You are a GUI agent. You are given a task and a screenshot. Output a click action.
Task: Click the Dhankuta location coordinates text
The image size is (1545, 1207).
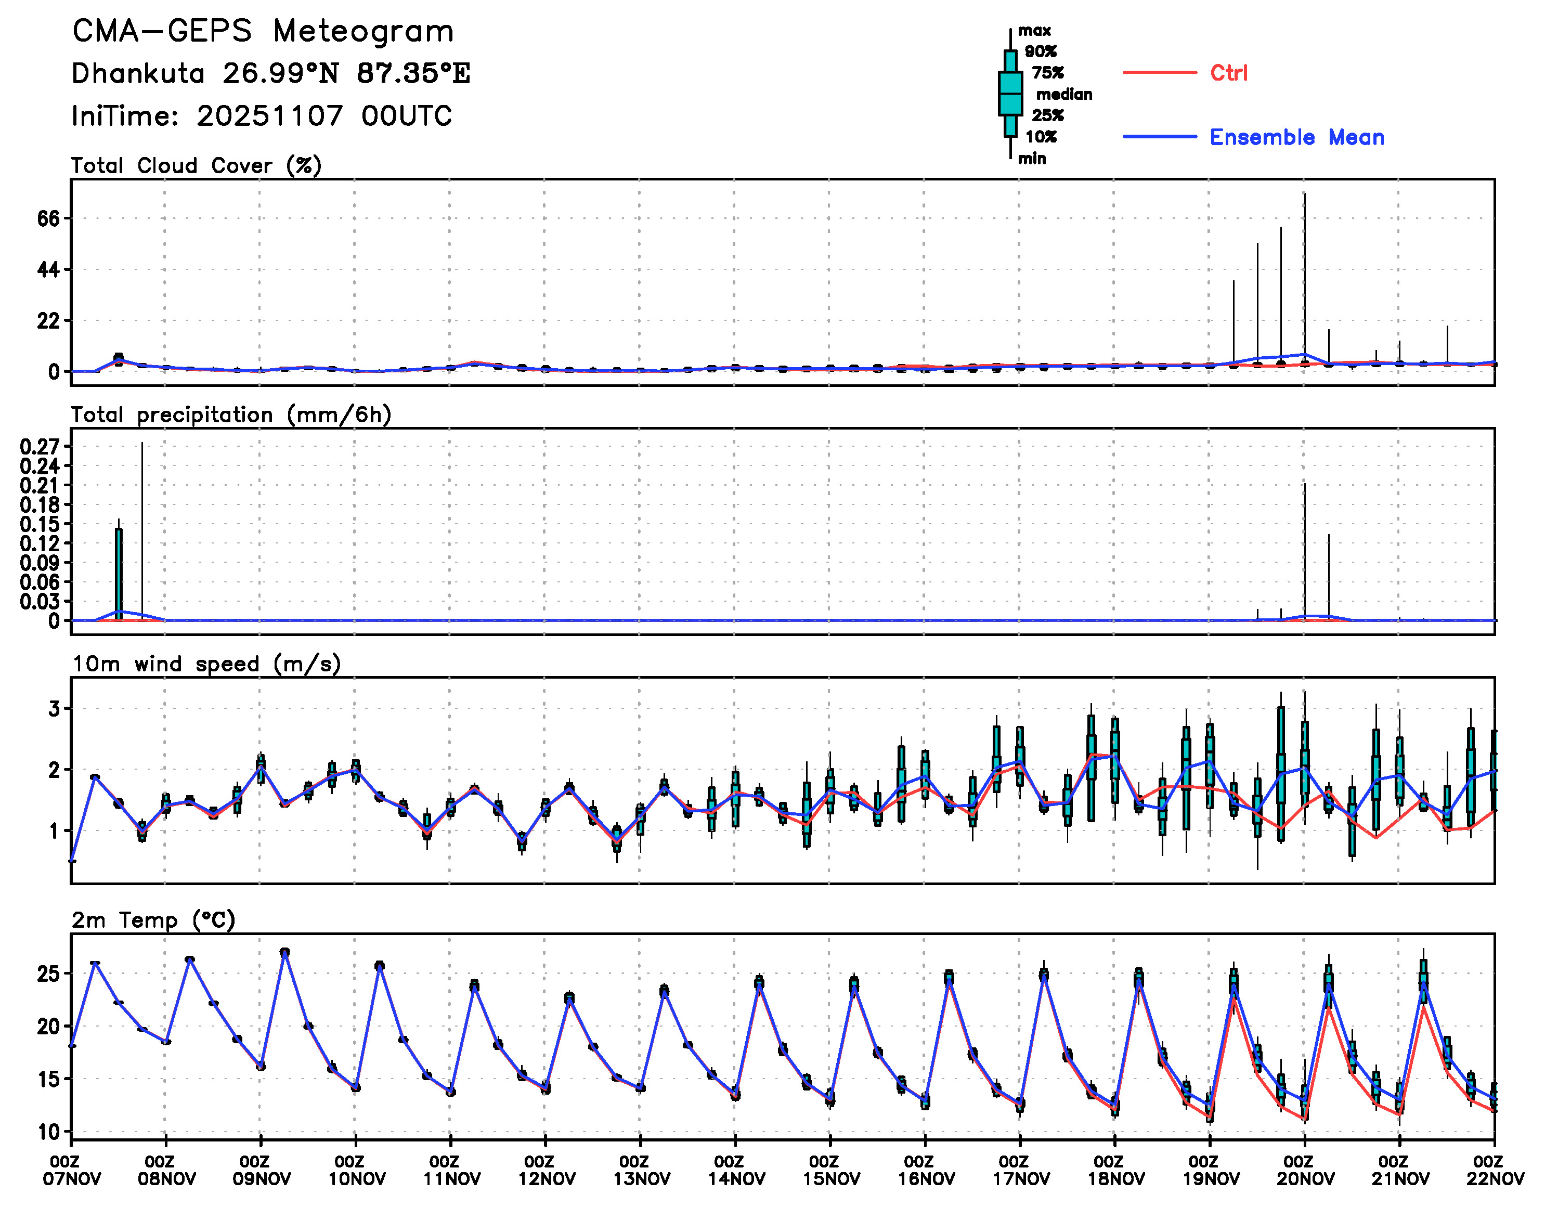tap(271, 73)
